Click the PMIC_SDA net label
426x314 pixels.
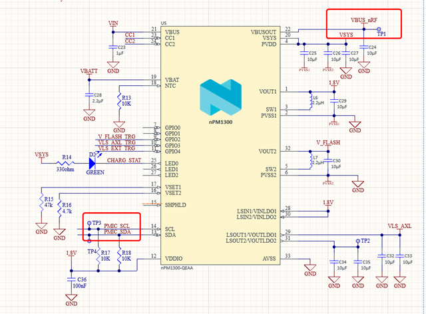pyautogui.click(x=117, y=232)
